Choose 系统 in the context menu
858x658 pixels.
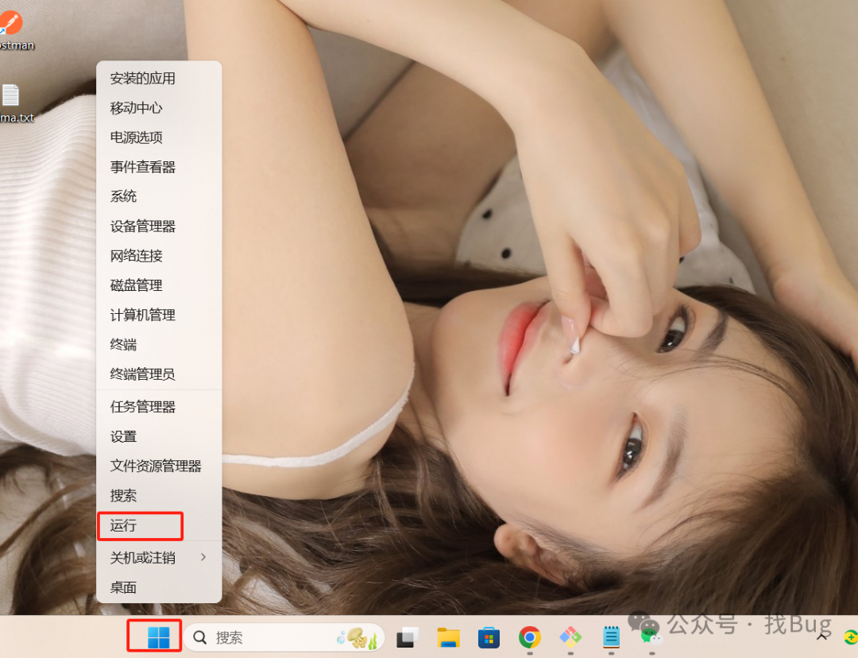tap(159, 196)
